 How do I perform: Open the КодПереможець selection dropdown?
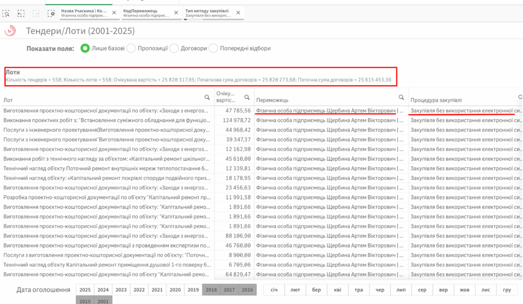point(147,13)
